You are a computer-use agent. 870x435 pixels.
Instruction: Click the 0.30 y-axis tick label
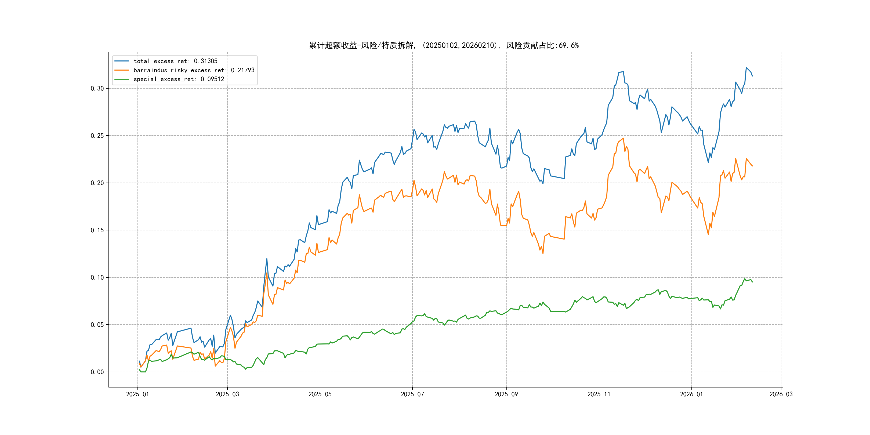[x=97, y=89]
